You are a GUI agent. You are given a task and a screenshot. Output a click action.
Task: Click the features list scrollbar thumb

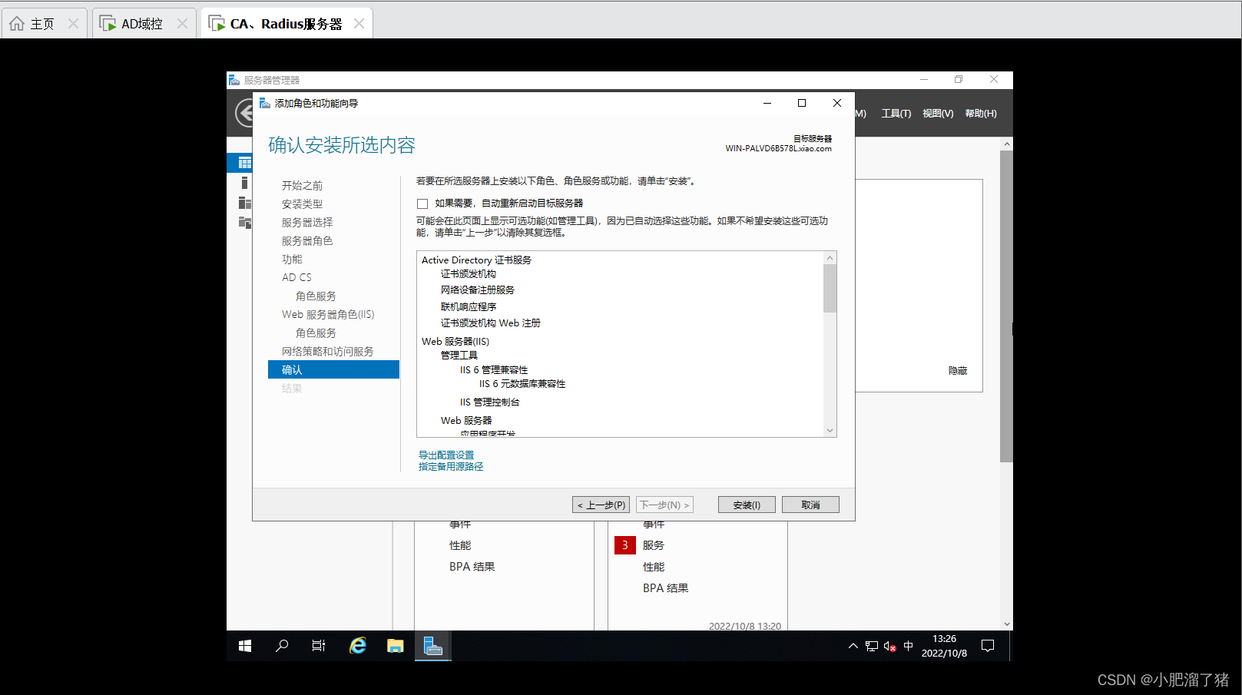point(830,288)
